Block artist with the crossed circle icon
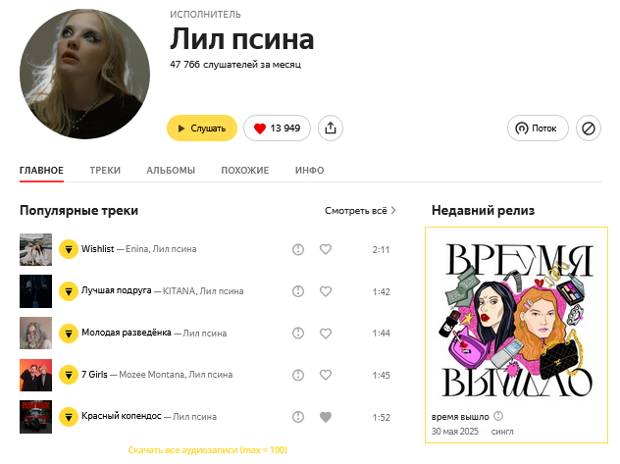 tap(589, 129)
